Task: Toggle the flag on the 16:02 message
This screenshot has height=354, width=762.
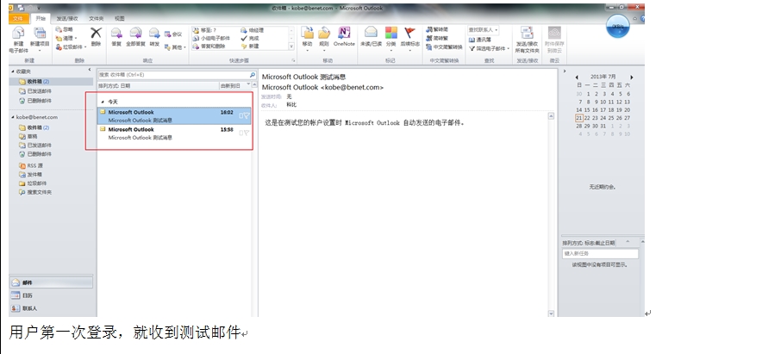Action: tap(247, 115)
